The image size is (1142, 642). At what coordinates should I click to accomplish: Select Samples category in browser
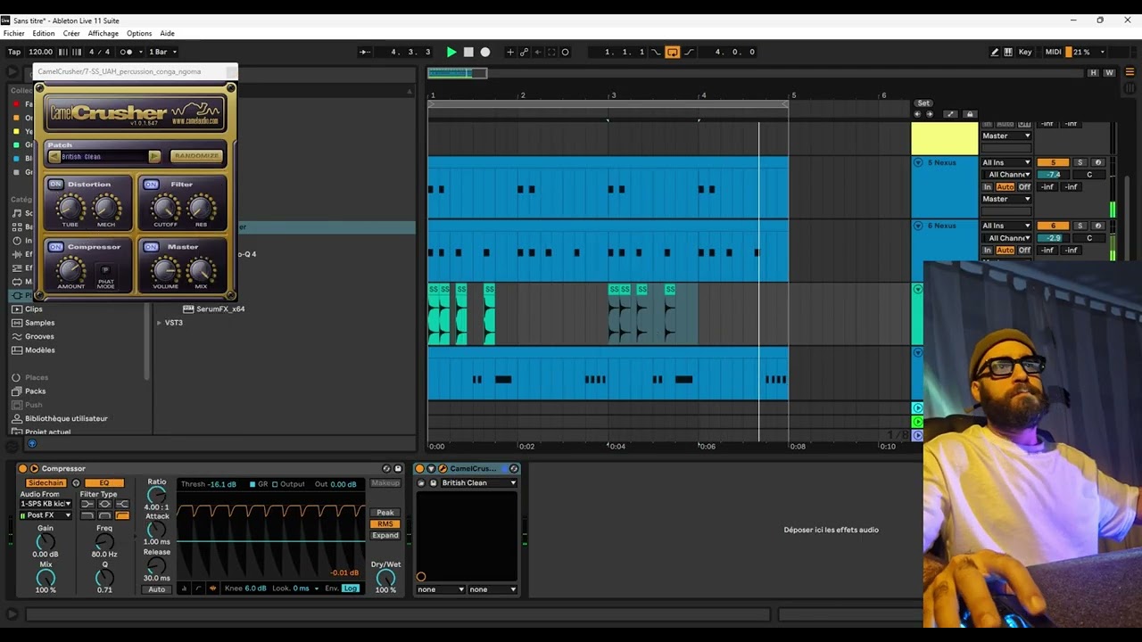tap(39, 323)
